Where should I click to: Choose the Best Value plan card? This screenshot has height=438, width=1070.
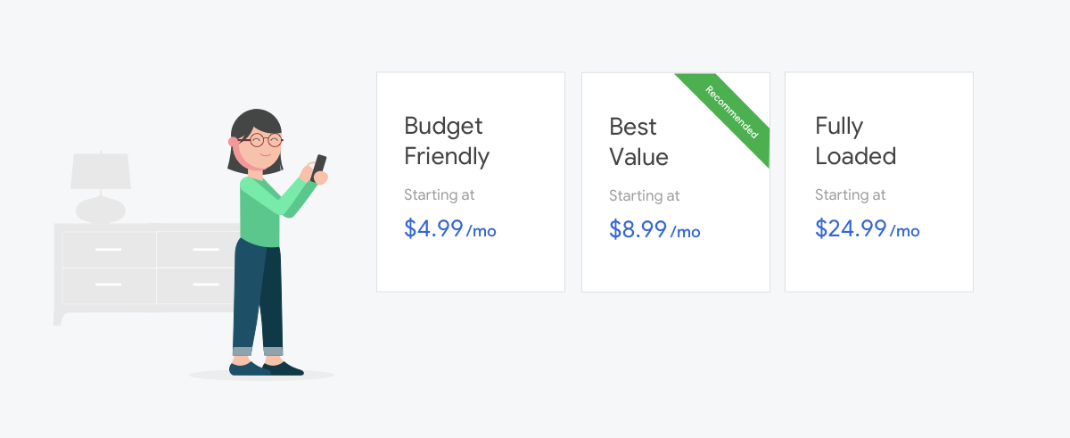point(675,182)
